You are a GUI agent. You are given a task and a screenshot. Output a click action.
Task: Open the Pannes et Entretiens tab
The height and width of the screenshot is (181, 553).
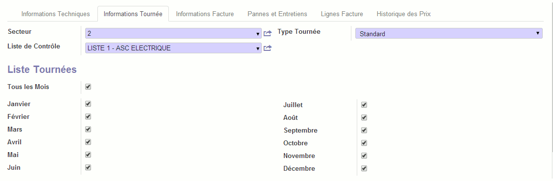tap(277, 14)
